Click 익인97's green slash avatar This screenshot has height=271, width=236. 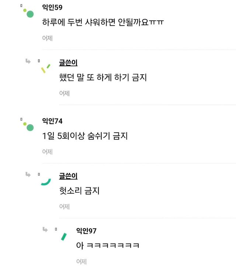[x=63, y=236]
